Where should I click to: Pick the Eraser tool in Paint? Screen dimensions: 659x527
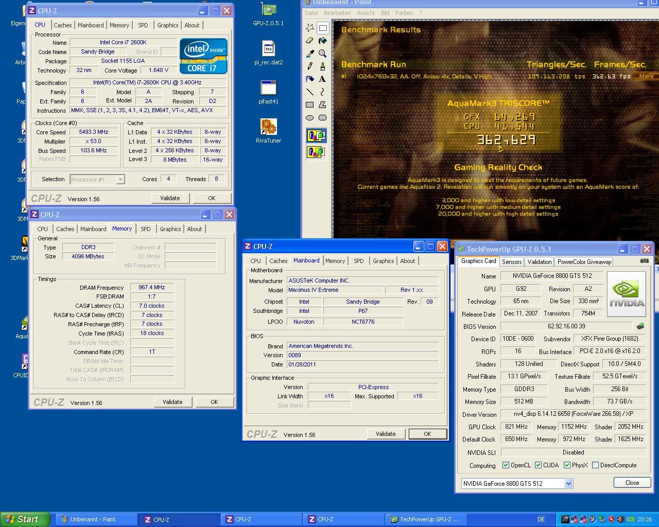[x=310, y=41]
